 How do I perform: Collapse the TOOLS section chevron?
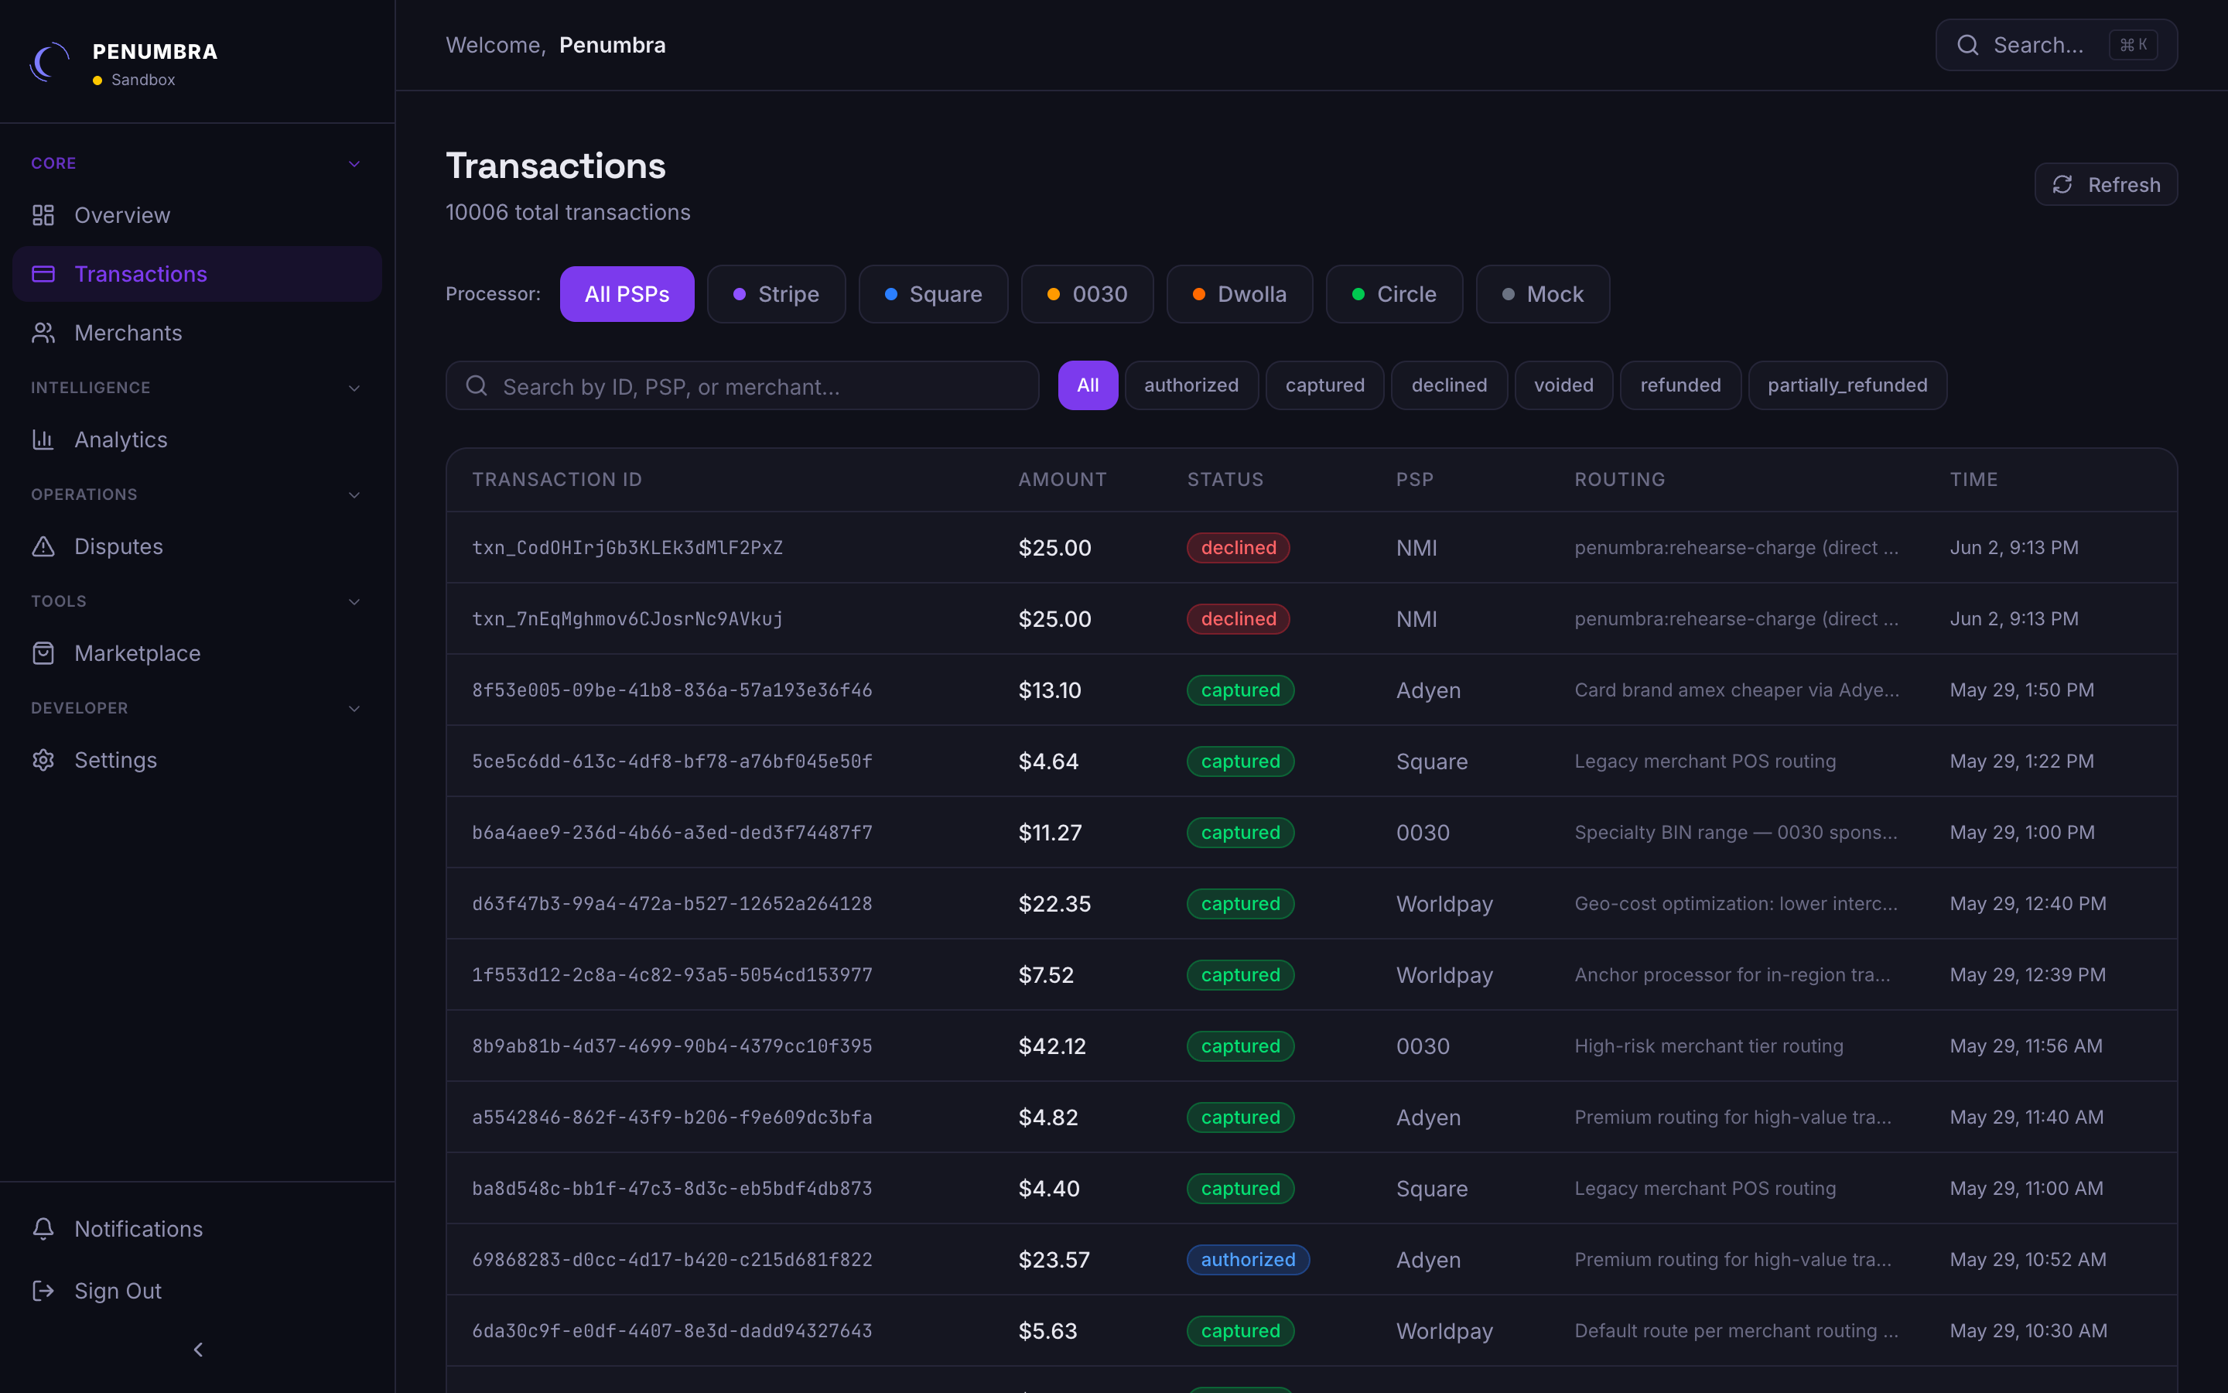[x=354, y=601]
